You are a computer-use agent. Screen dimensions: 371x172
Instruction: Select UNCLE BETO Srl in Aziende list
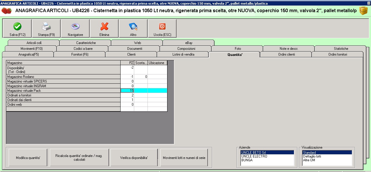tap(267, 153)
